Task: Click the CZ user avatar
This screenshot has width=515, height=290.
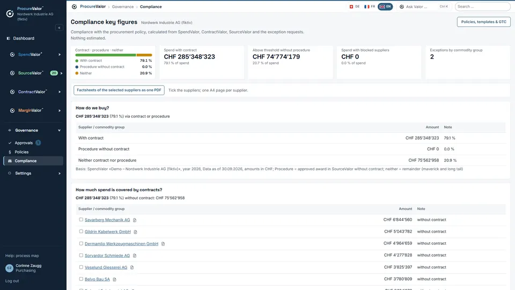Action: point(9,268)
